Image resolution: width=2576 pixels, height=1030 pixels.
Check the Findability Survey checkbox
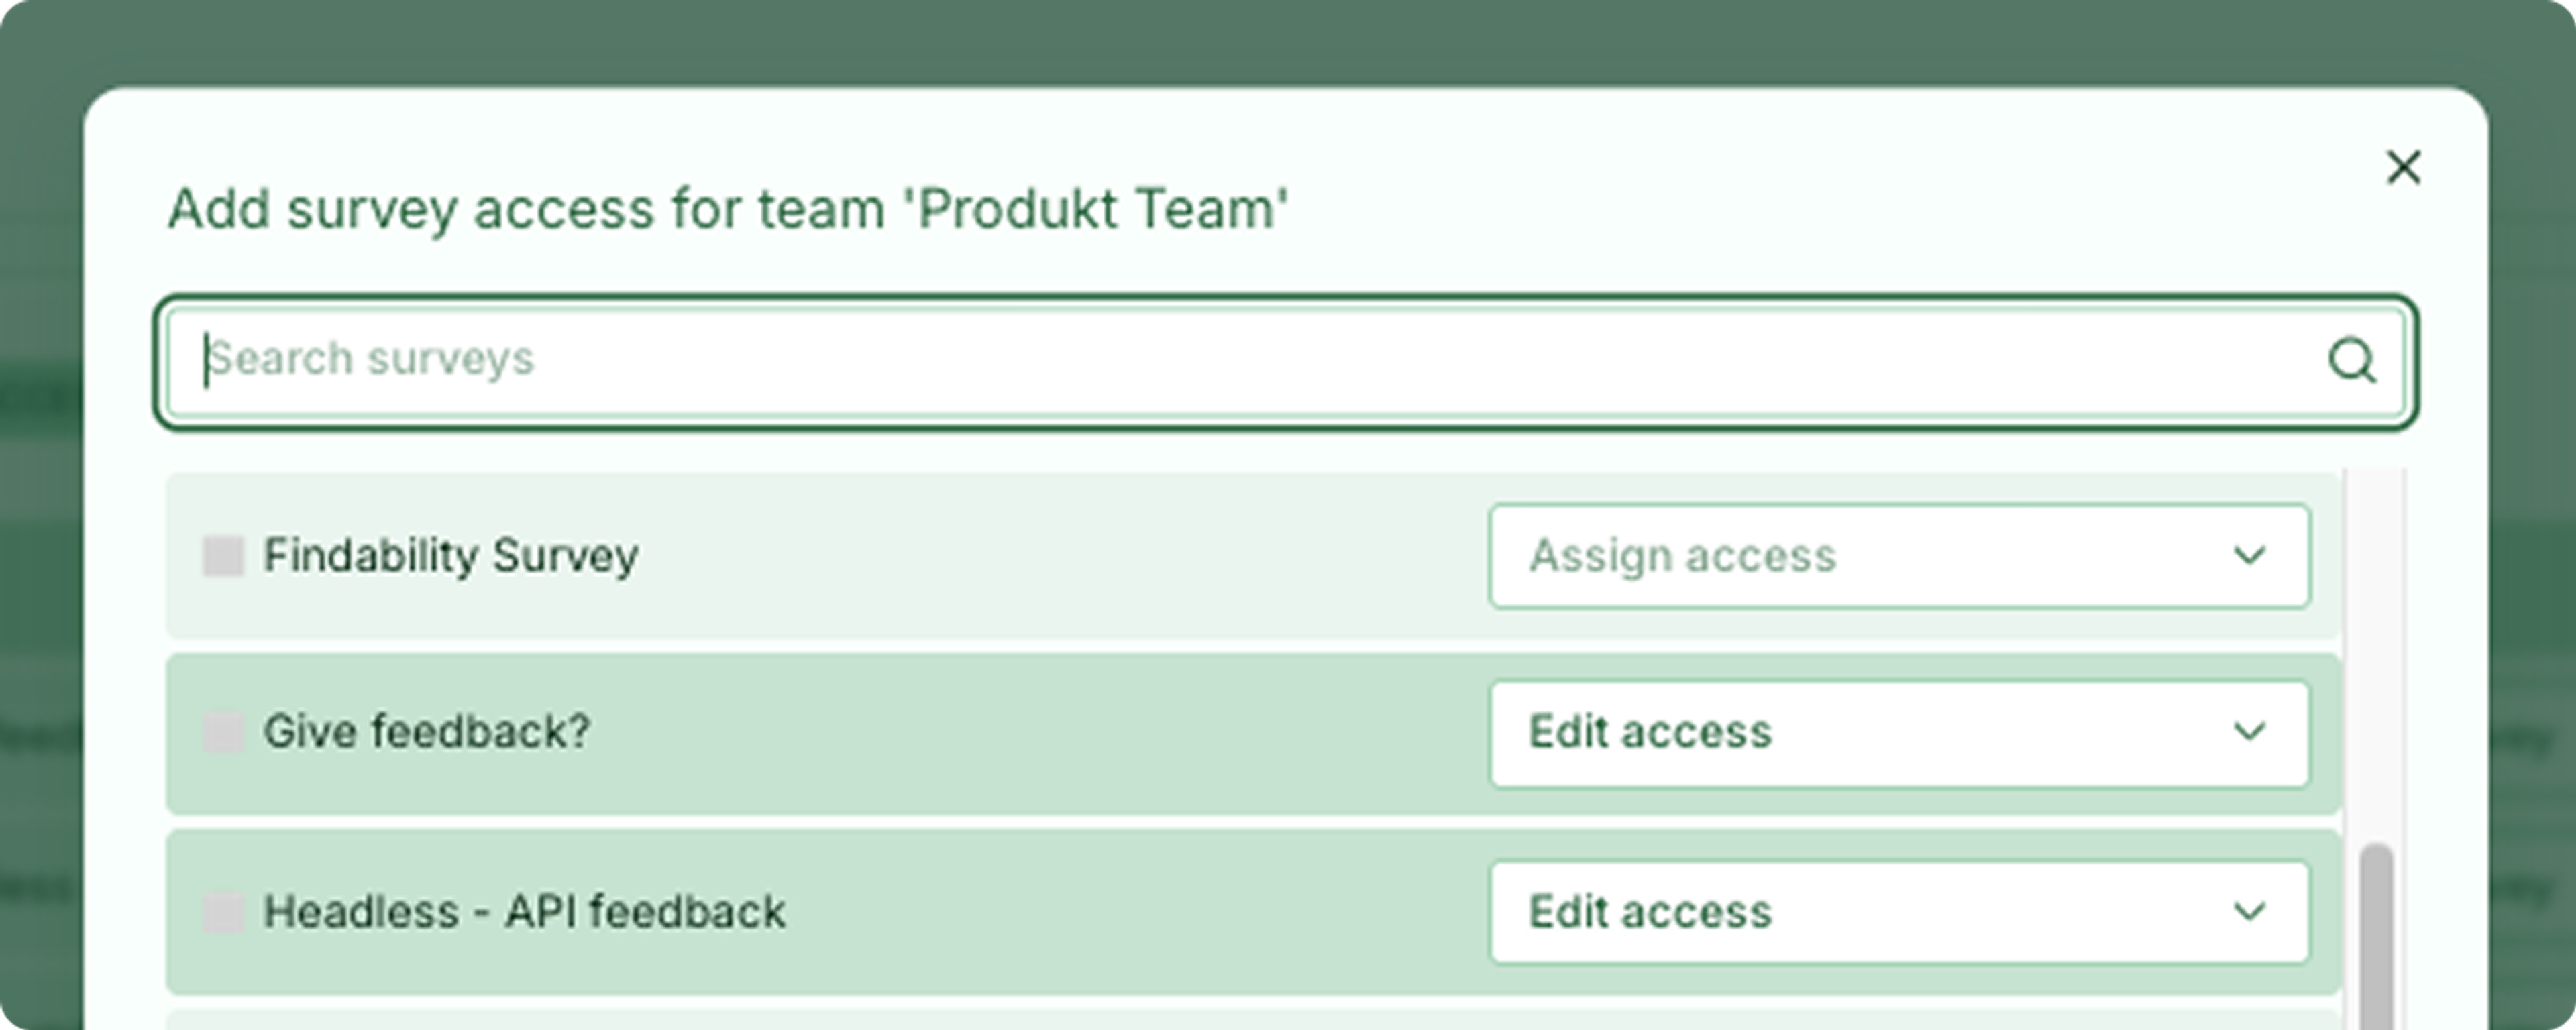(x=223, y=556)
